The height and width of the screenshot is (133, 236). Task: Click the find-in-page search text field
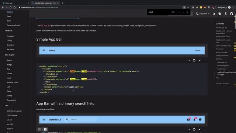[x=160, y=12]
